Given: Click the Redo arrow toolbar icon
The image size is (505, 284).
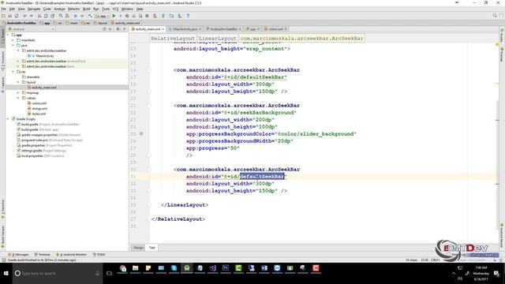Looking at the screenshot, I should click(x=32, y=16).
